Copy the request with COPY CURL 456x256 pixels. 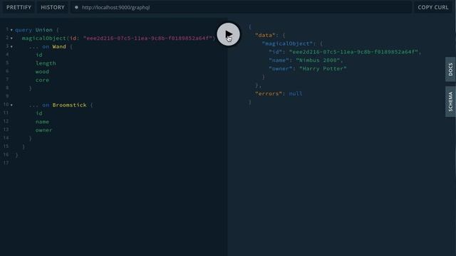click(x=433, y=7)
